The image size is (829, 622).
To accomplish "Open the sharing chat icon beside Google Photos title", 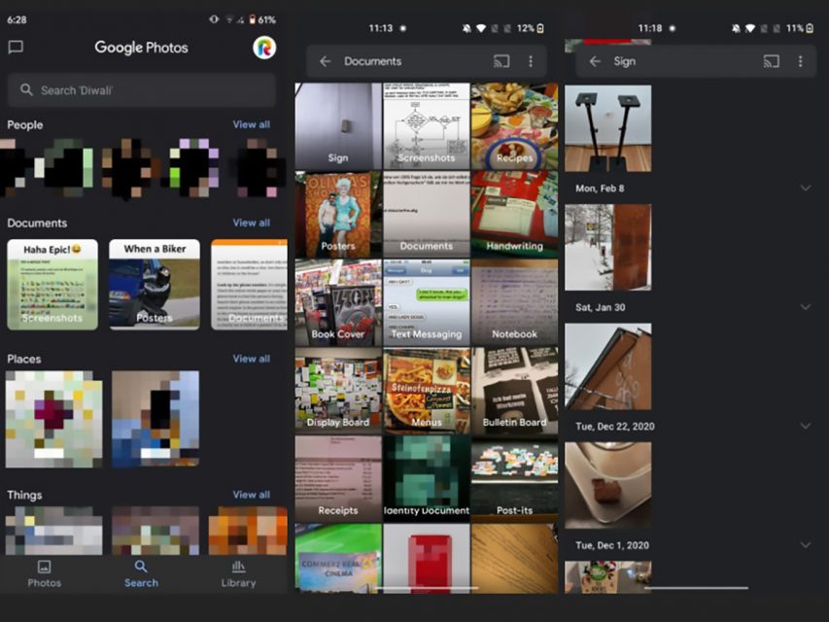I will 16,47.
